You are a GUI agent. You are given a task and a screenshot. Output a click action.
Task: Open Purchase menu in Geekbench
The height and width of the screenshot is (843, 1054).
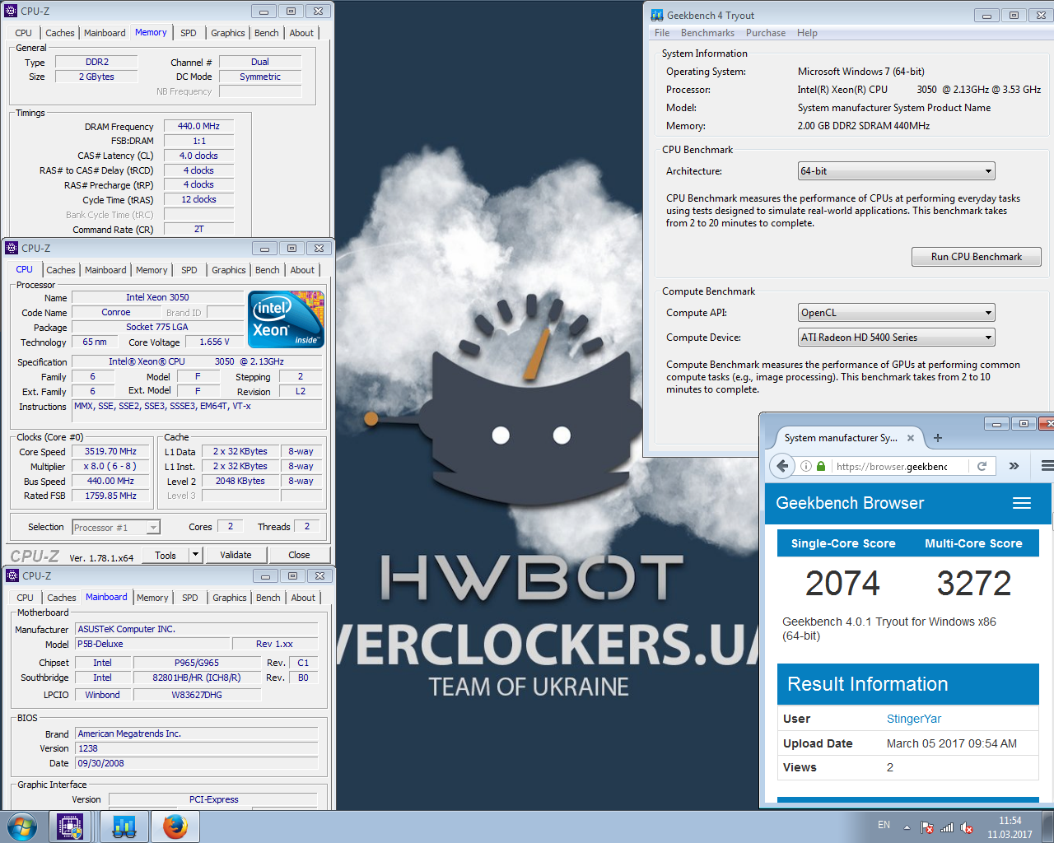[766, 33]
